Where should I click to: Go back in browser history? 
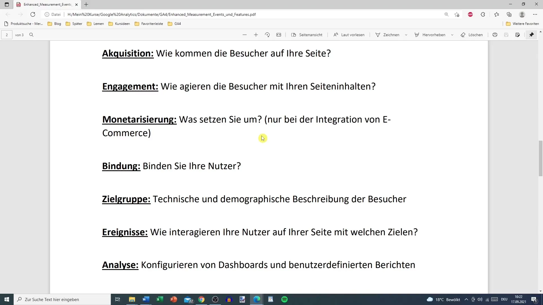point(8,14)
